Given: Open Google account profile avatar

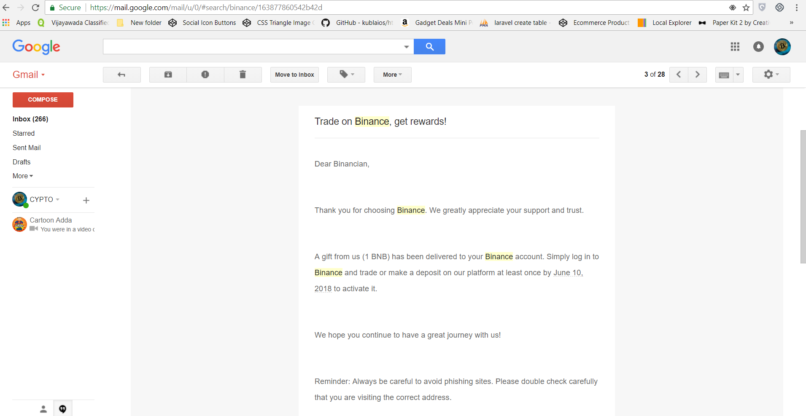Looking at the screenshot, I should coord(782,47).
